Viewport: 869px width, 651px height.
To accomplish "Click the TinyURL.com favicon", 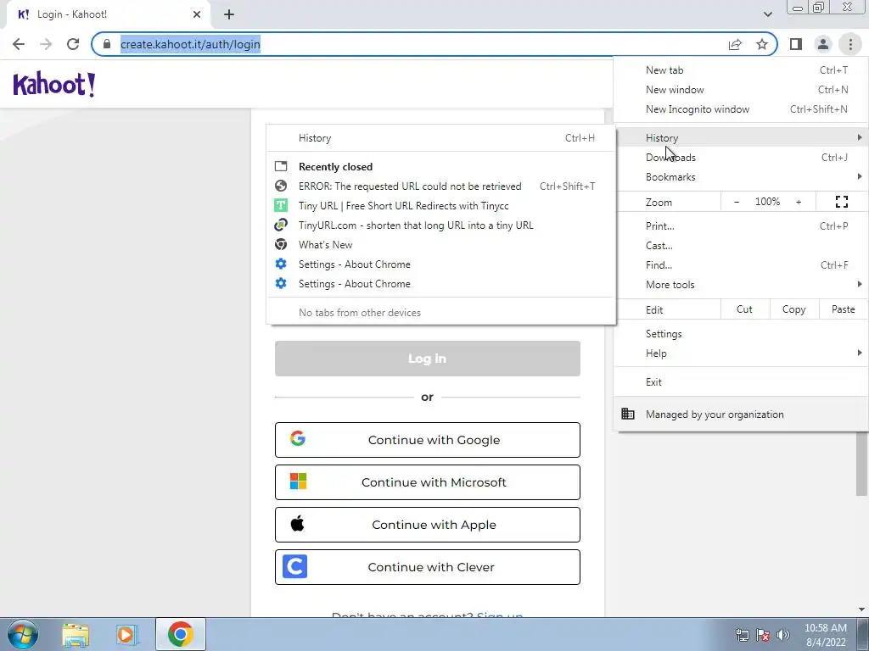I will (281, 225).
